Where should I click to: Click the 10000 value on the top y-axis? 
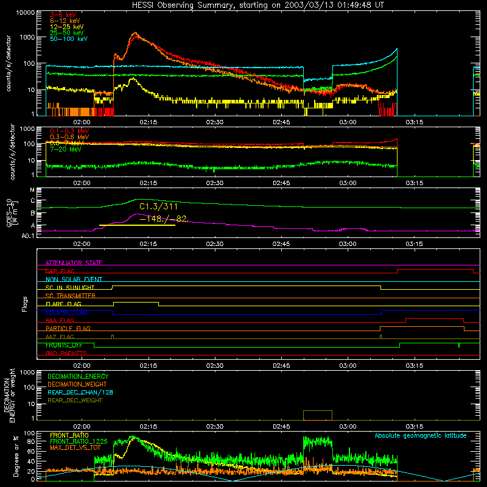(26, 13)
